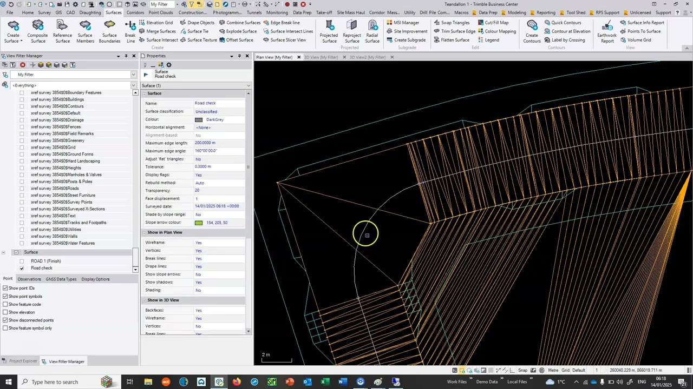
Task: Open the File menu
Action: click(x=10, y=12)
